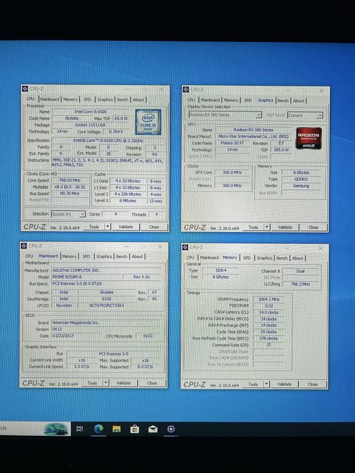Click Validate button in processor window
355x473 pixels.
126,226
